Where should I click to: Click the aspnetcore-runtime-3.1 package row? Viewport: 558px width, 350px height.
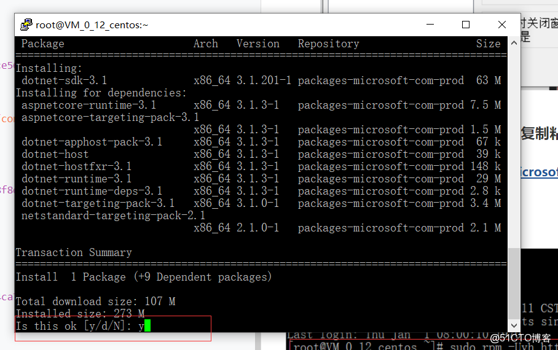(261, 105)
